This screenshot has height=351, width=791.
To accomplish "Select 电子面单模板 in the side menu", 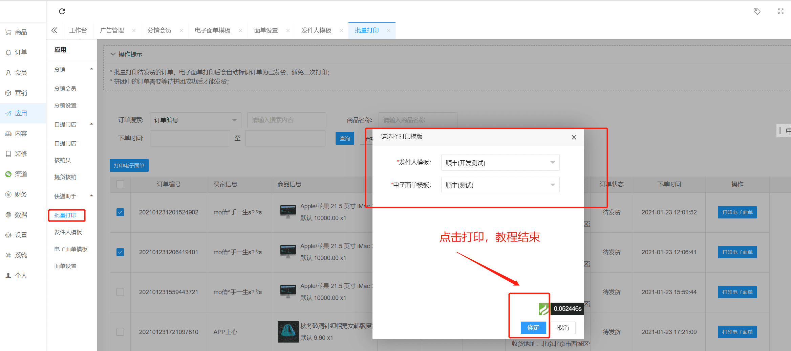I will (x=71, y=249).
